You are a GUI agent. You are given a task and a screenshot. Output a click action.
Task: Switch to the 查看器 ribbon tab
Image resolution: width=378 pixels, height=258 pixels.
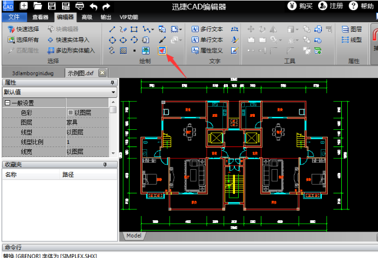click(x=40, y=17)
